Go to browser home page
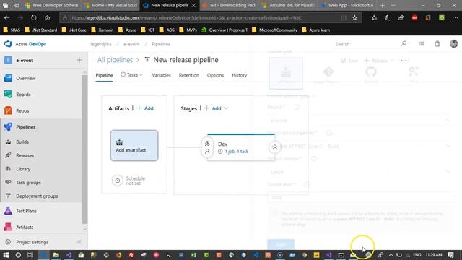 47,17
